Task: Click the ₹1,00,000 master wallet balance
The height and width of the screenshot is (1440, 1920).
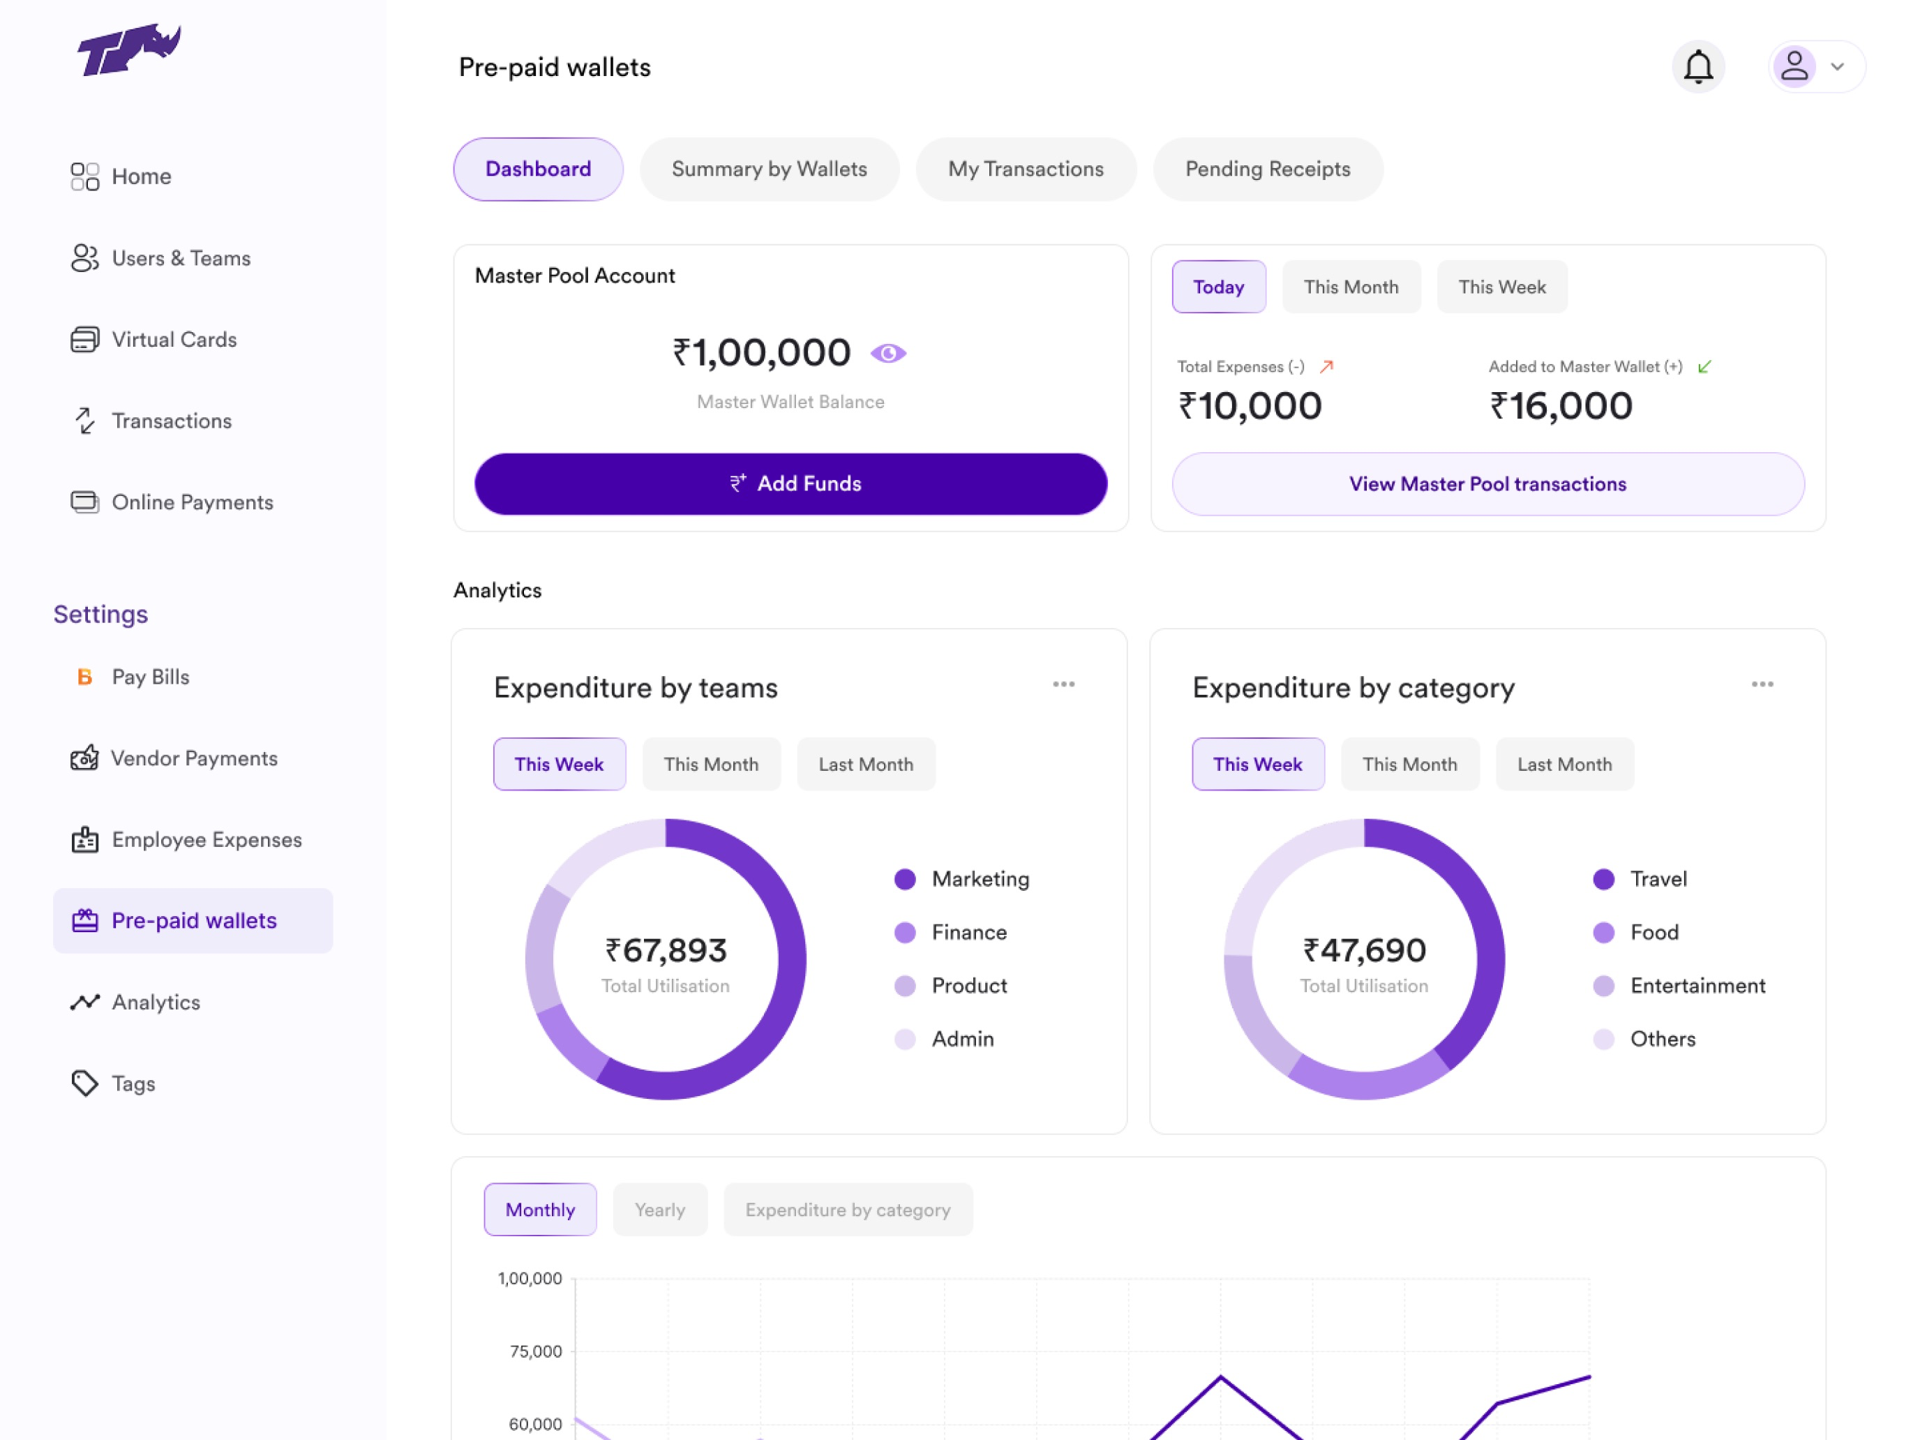Action: tap(761, 352)
